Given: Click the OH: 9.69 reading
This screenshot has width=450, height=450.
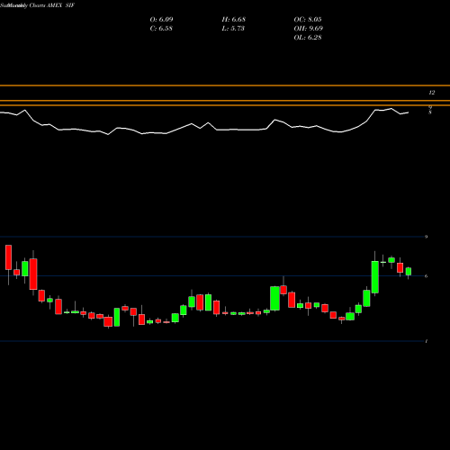Looking at the screenshot, I should pyautogui.click(x=309, y=29).
